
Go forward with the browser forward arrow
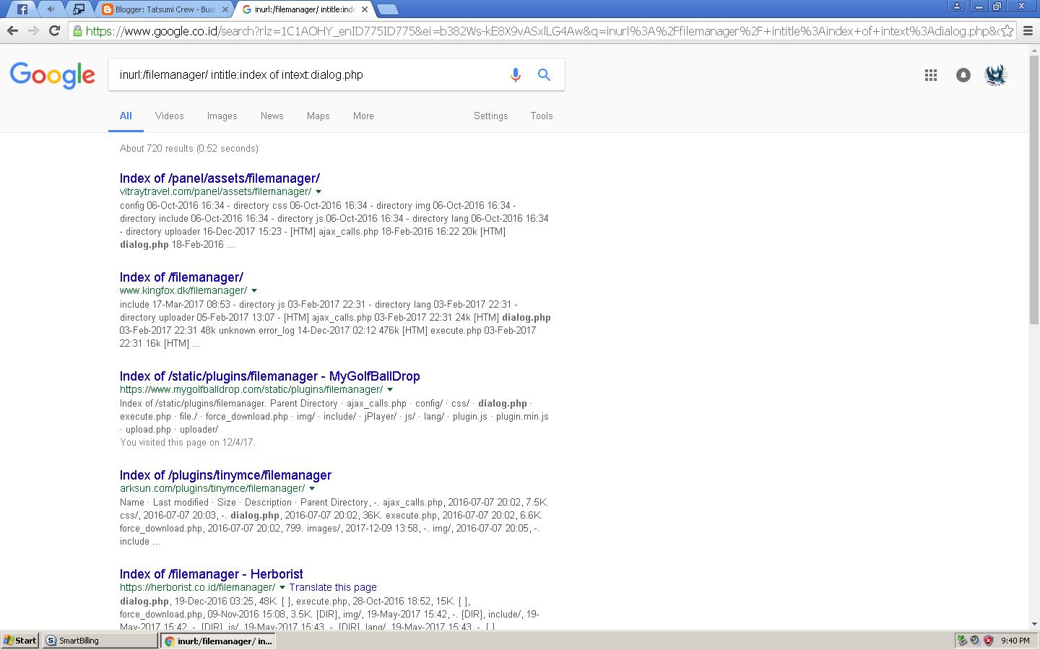tap(33, 31)
